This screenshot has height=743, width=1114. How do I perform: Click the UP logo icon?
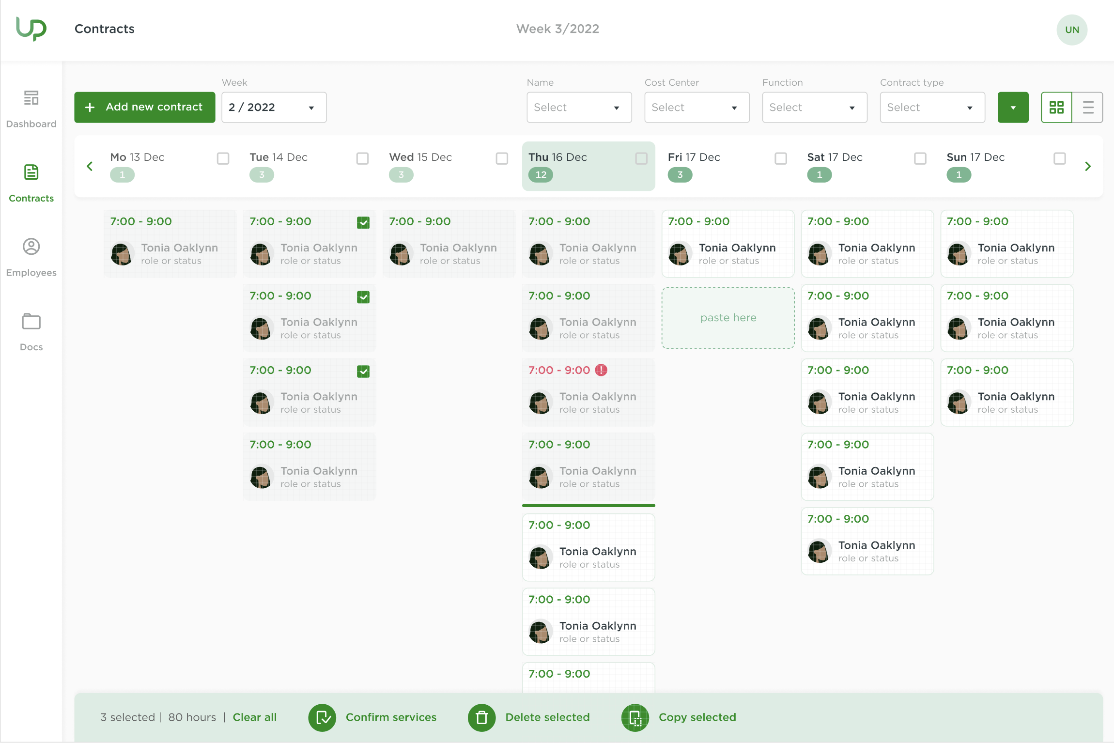[31, 29]
